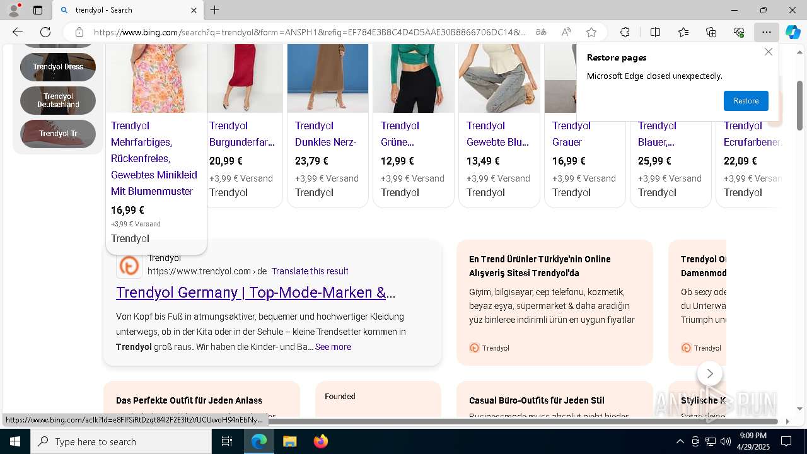The image size is (807, 454).
Task: Select the Trendyol Dress chip
Action: (x=58, y=67)
